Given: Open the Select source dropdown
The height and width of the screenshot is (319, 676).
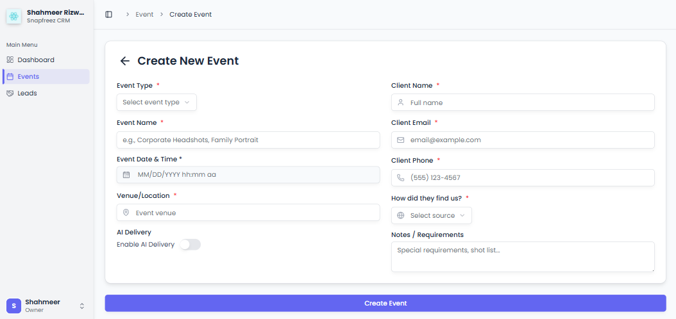Looking at the screenshot, I should pyautogui.click(x=432, y=215).
